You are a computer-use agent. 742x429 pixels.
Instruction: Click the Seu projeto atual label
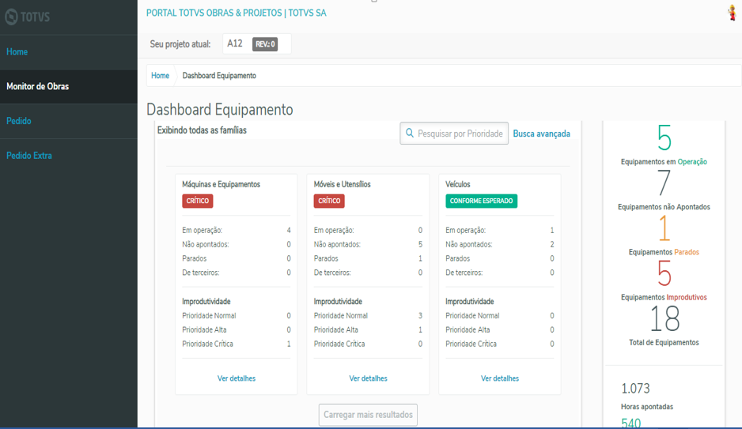[x=180, y=44]
